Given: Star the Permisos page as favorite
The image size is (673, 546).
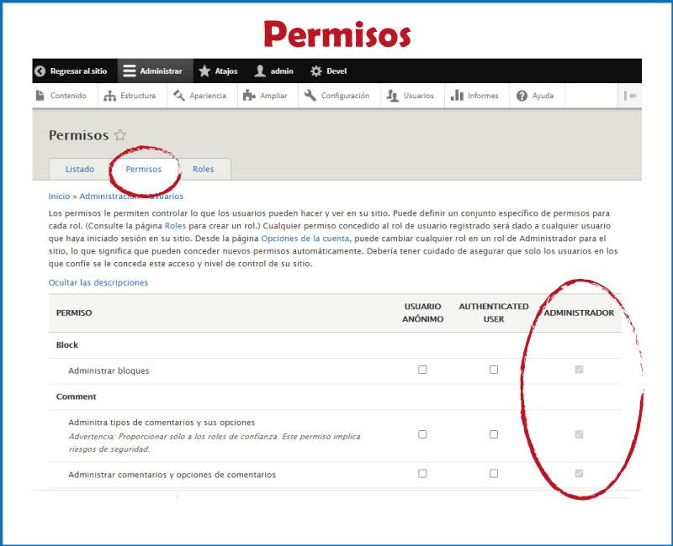Looking at the screenshot, I should click(119, 133).
